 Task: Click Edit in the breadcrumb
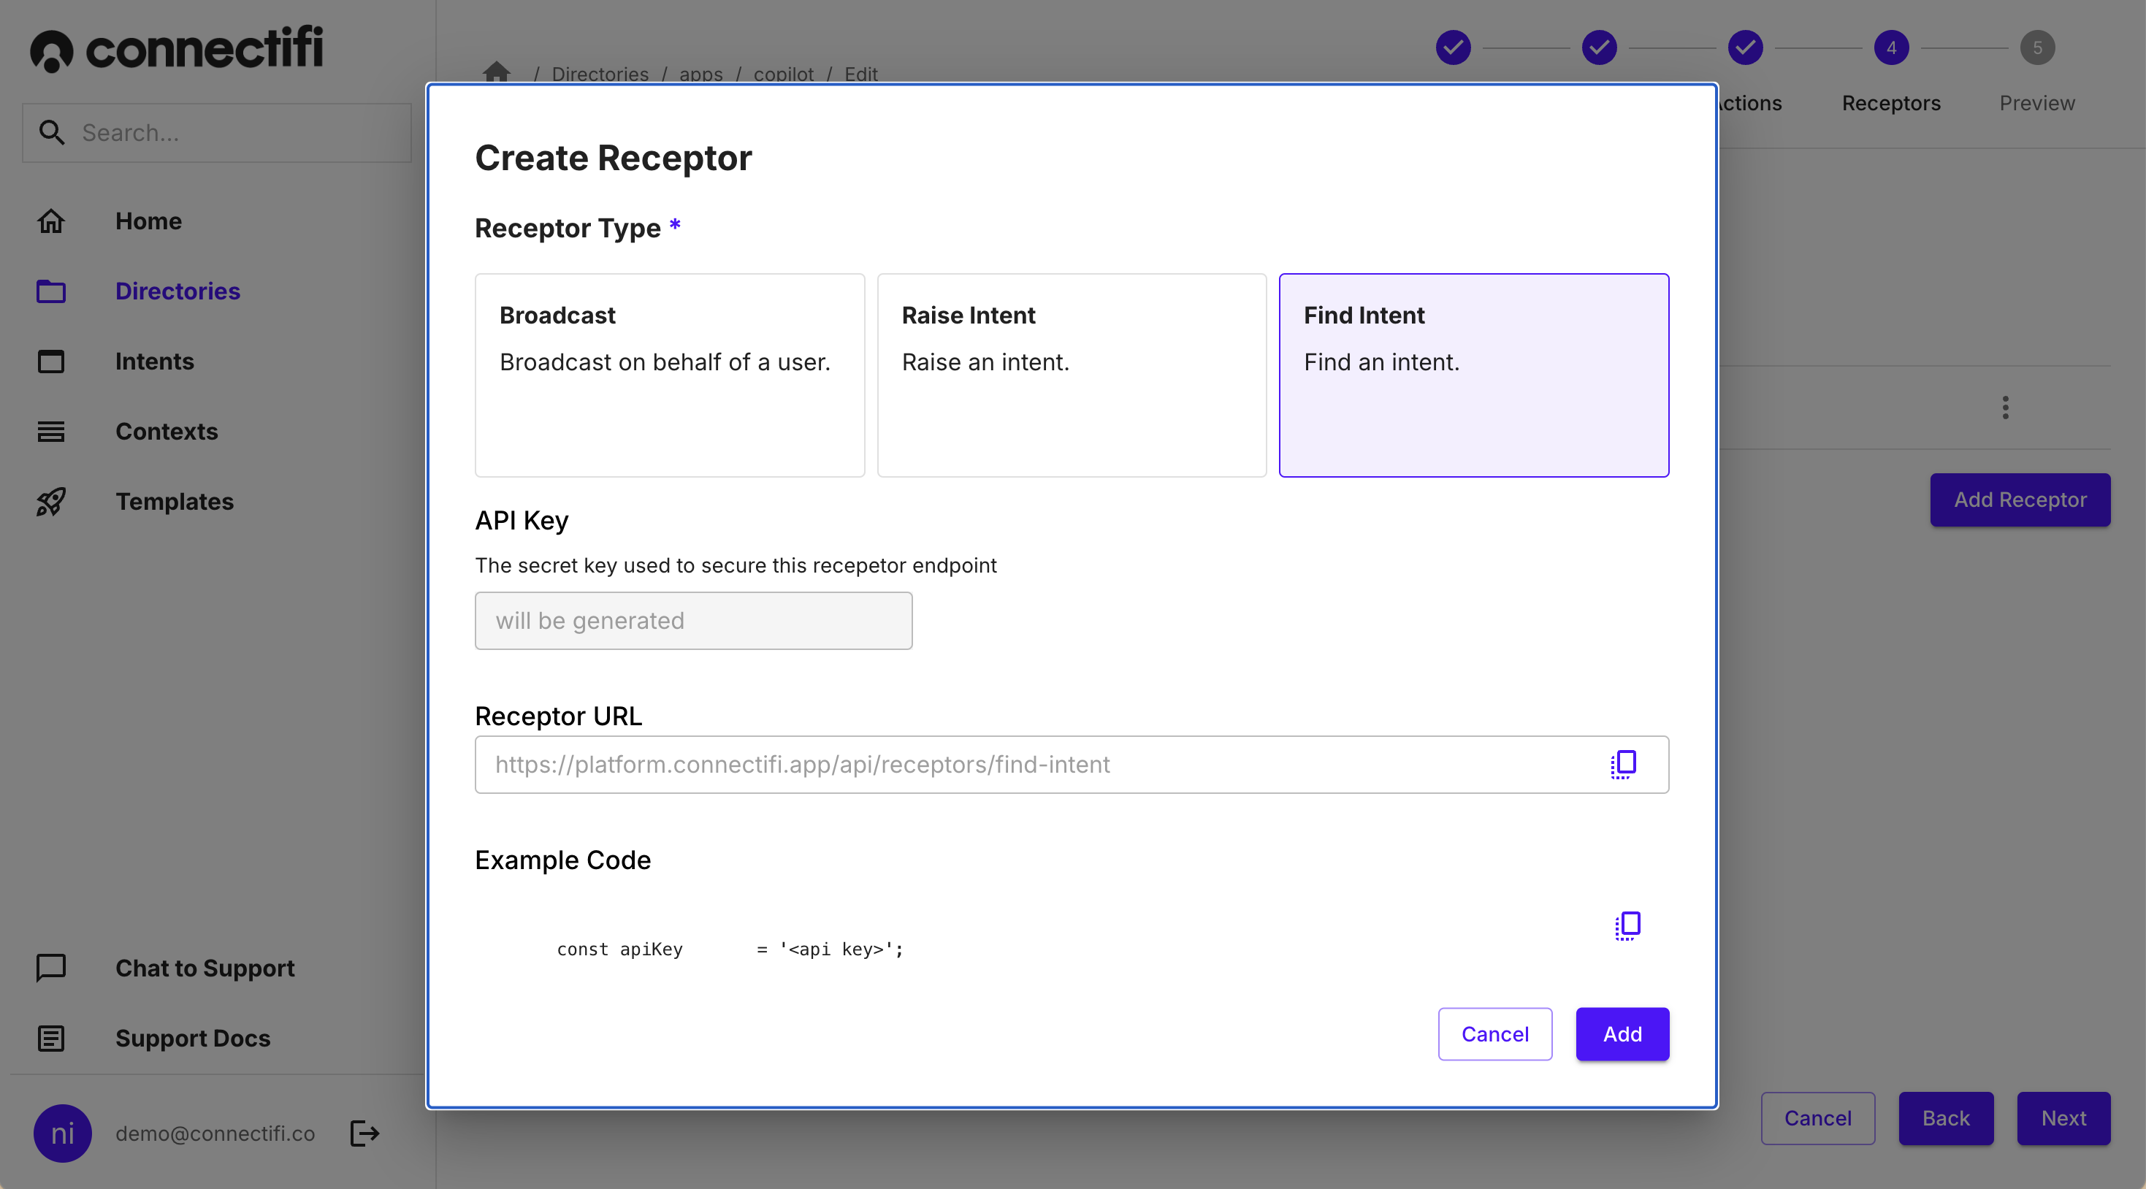click(x=860, y=73)
